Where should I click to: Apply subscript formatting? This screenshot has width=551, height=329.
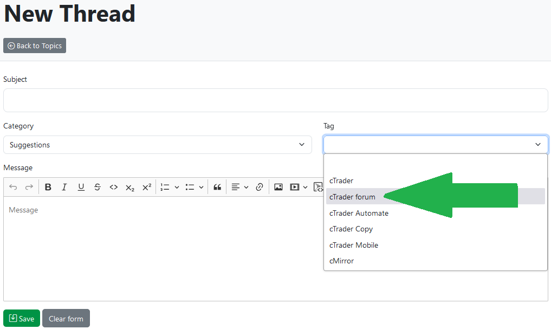coord(130,188)
